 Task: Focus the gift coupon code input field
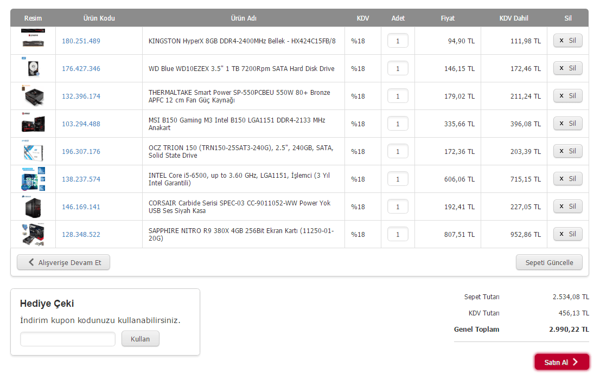click(68, 339)
